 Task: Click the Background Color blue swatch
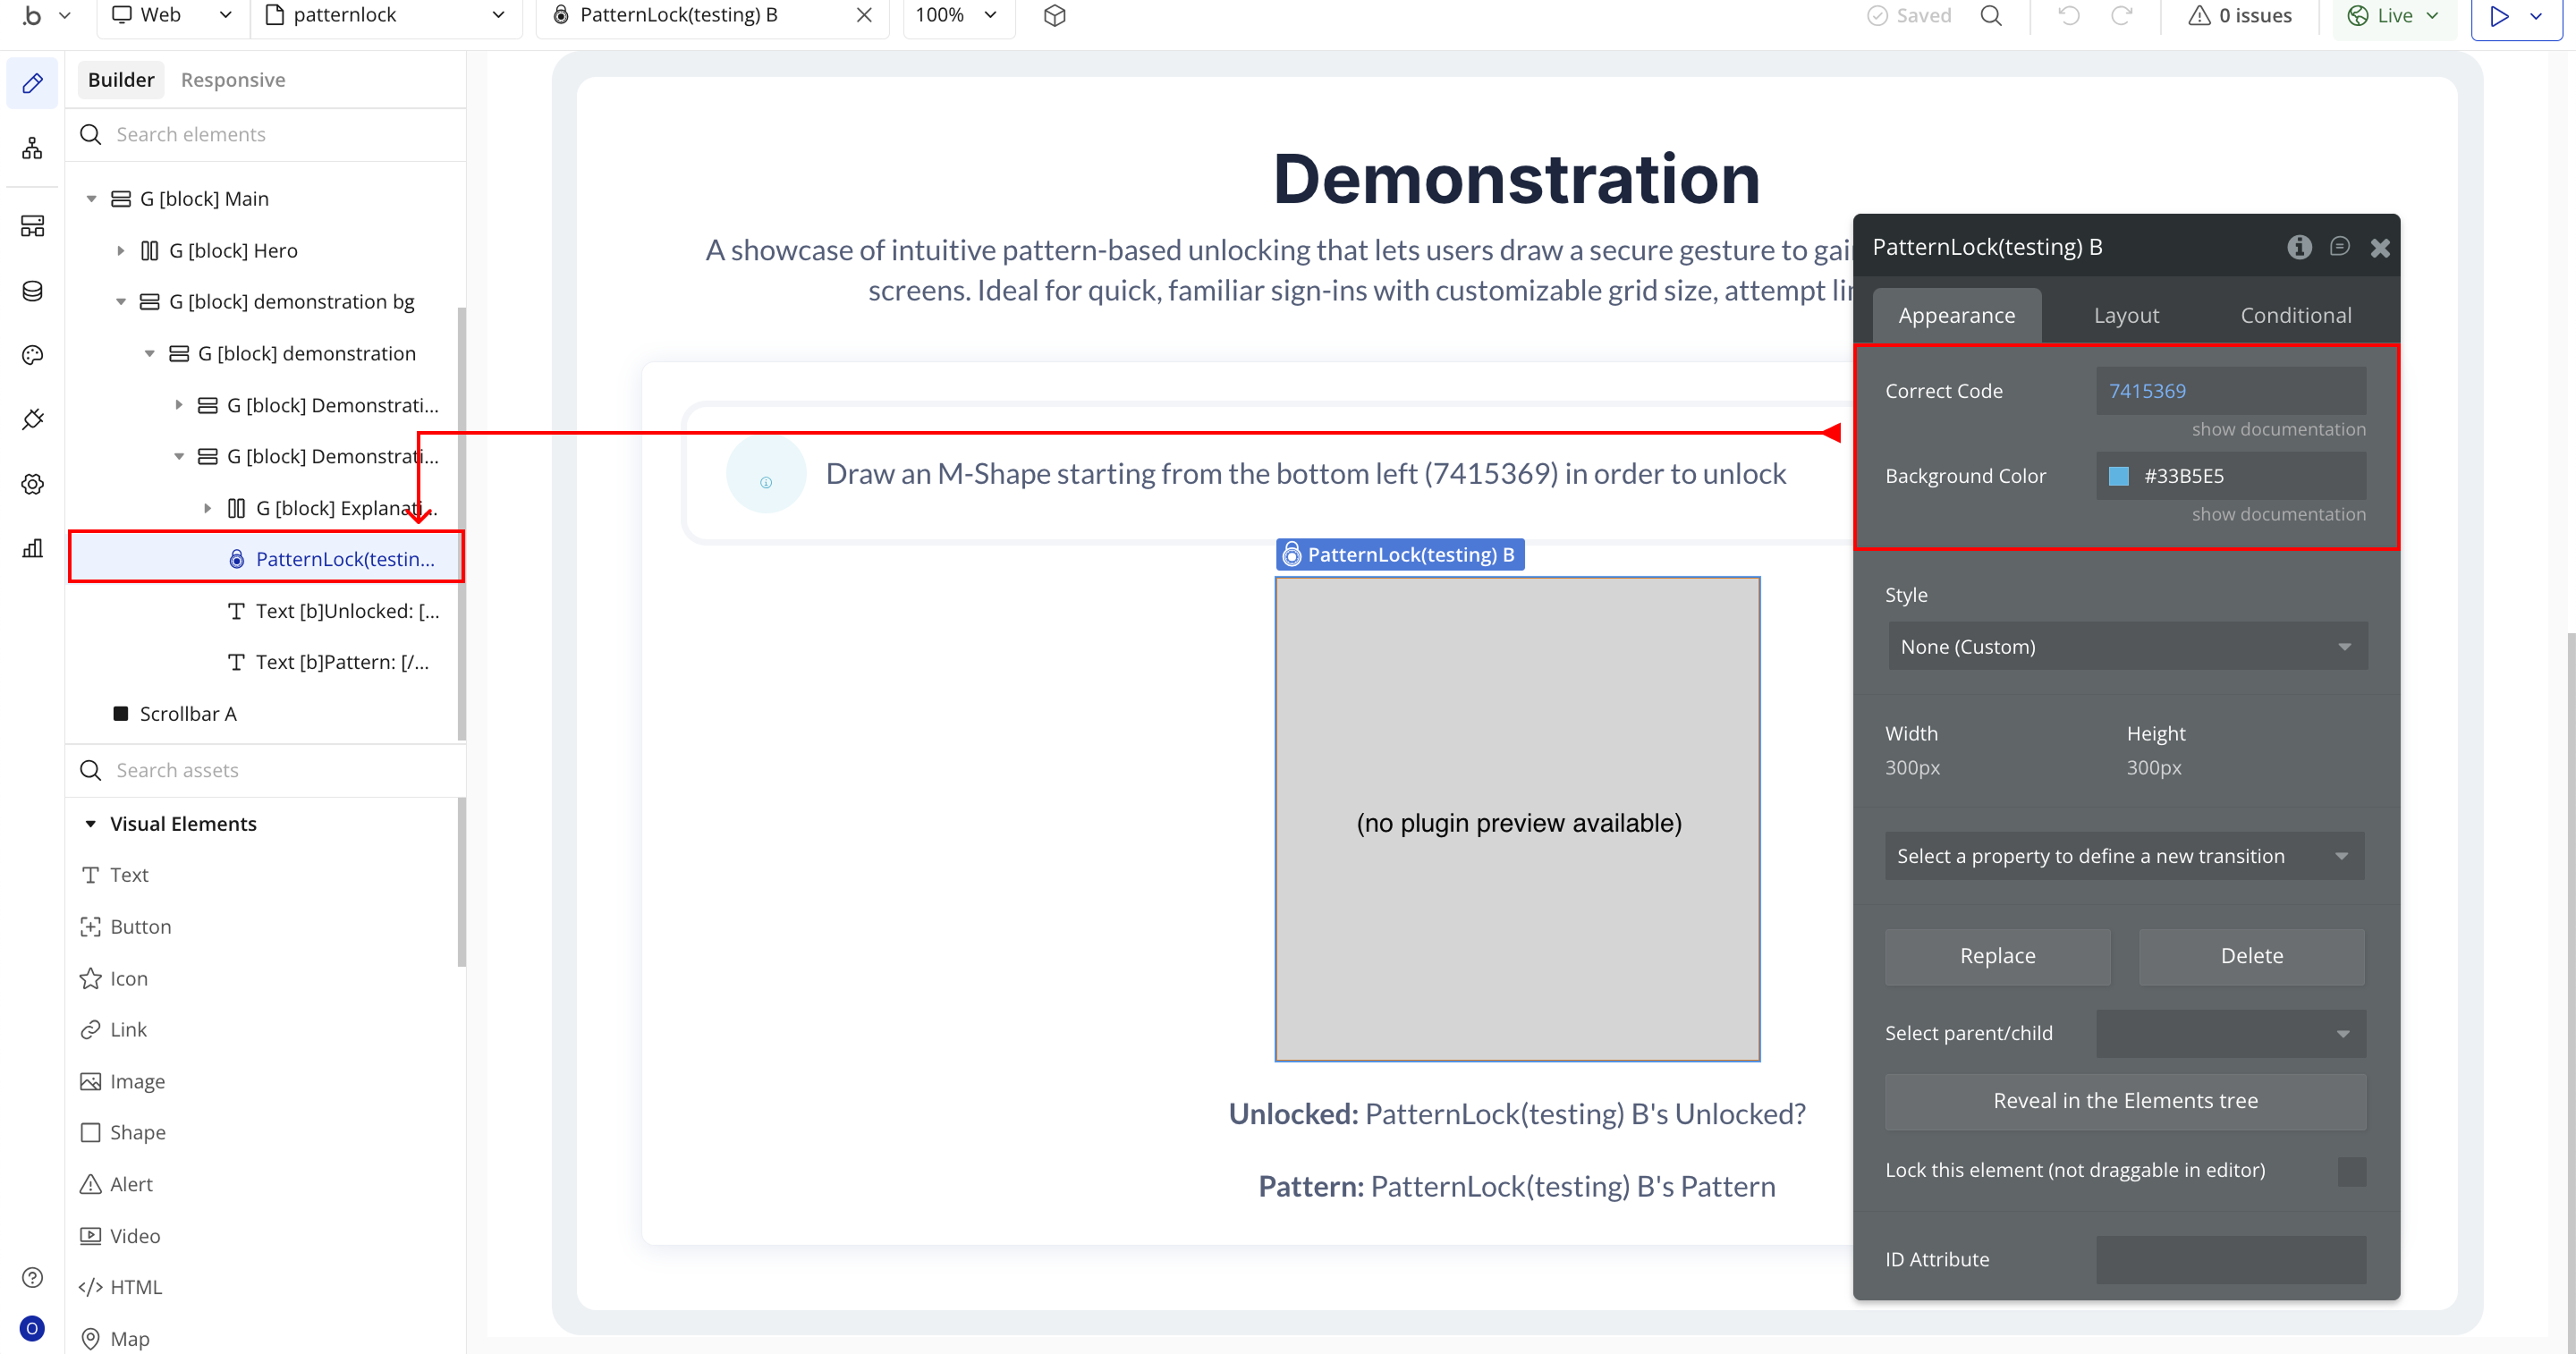2118,476
